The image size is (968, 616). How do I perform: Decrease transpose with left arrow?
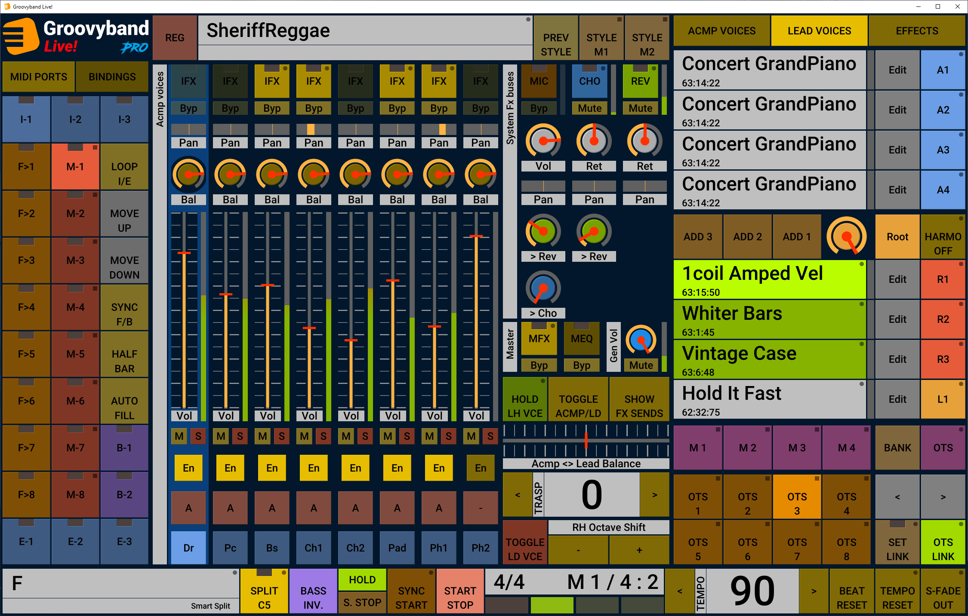(518, 495)
